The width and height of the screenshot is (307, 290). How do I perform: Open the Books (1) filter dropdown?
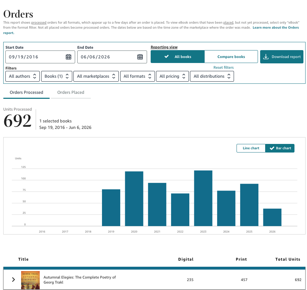point(57,76)
